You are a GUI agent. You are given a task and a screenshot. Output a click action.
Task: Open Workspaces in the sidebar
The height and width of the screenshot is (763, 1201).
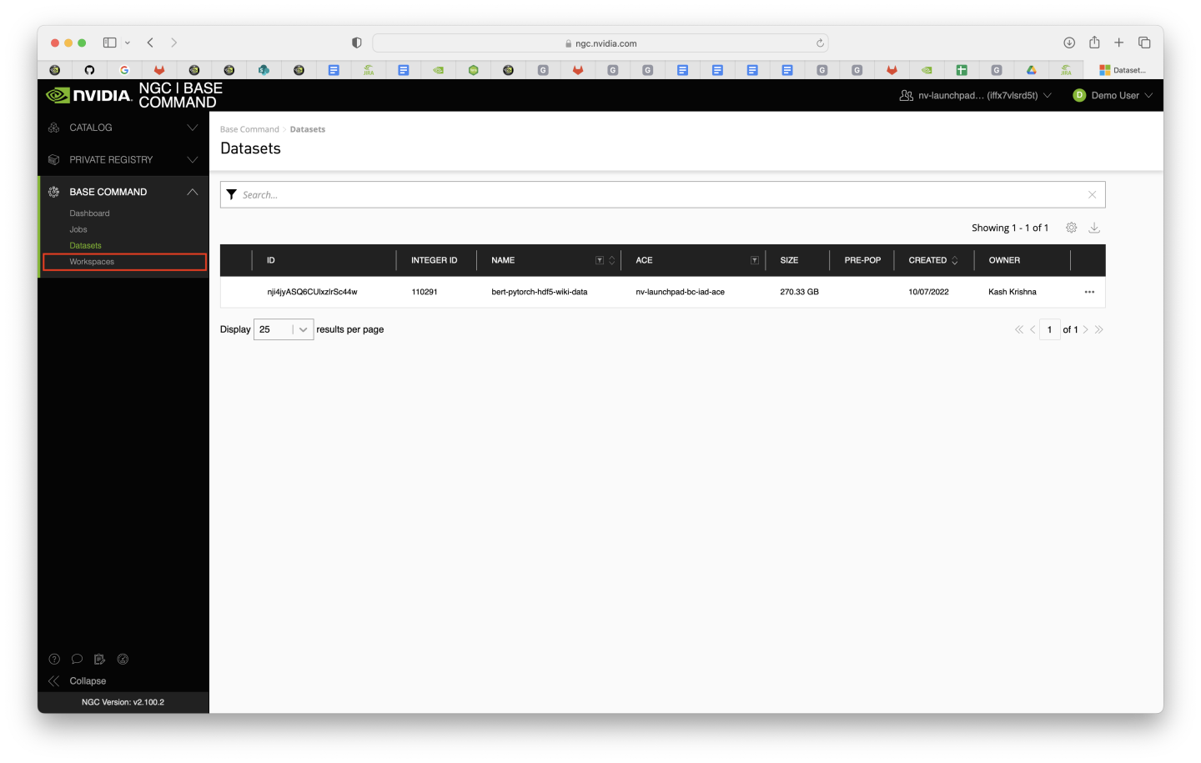(x=92, y=262)
